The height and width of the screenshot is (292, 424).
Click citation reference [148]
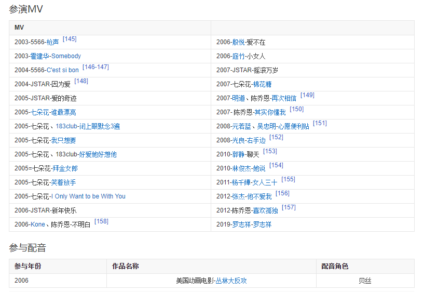click(81, 81)
